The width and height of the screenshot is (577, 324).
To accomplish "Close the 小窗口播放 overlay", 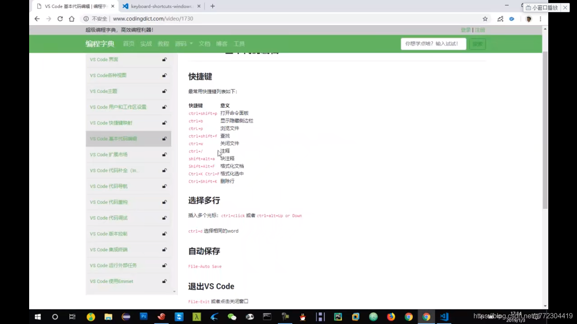I will (565, 8).
